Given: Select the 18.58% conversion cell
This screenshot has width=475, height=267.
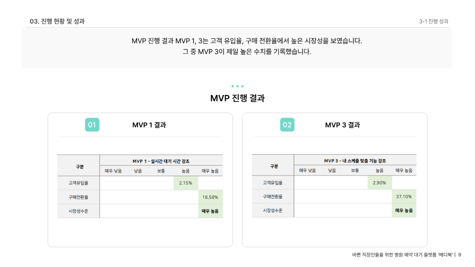Looking at the screenshot, I should [210, 197].
